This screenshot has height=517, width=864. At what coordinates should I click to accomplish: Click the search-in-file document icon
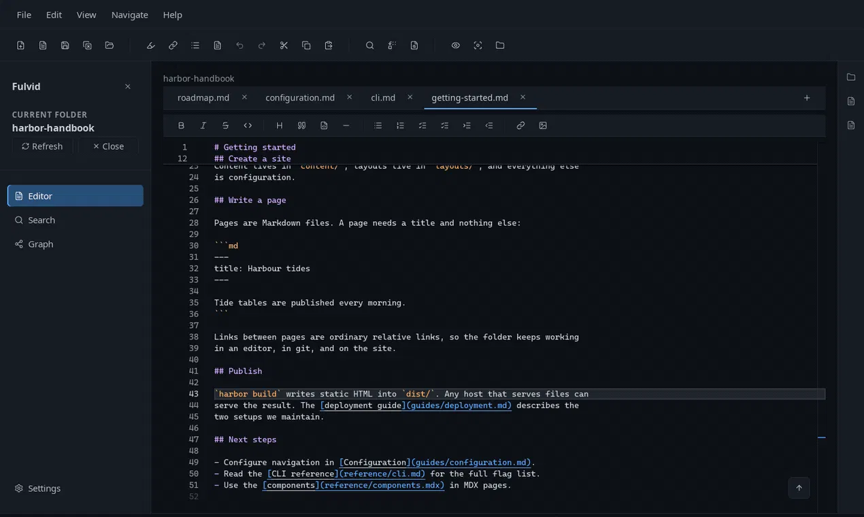414,46
